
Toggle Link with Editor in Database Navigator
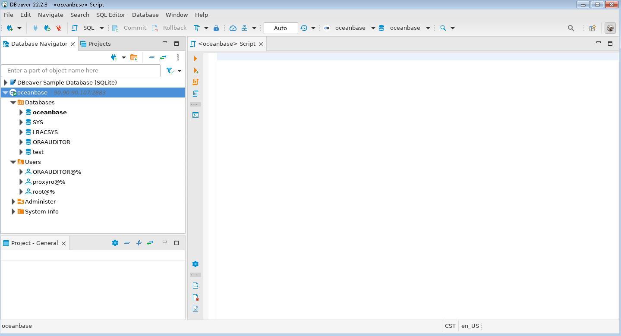tap(163, 57)
